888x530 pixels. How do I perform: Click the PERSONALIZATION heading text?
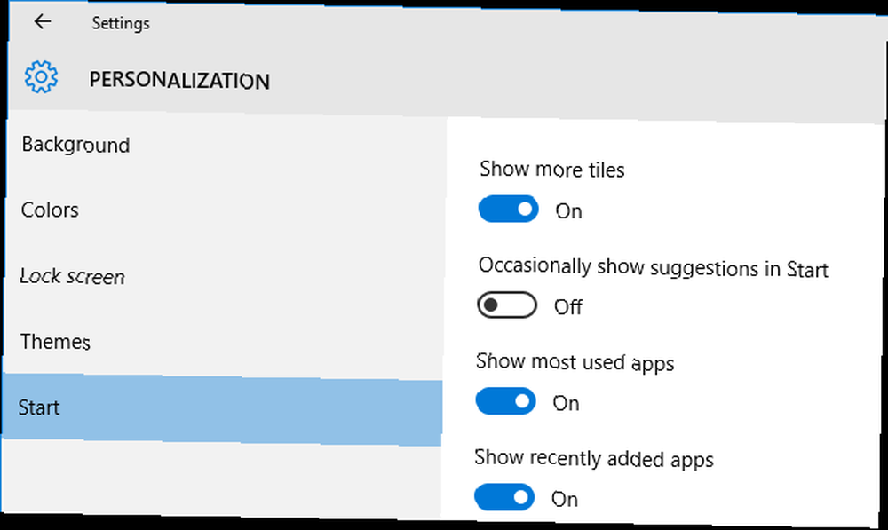tap(179, 81)
